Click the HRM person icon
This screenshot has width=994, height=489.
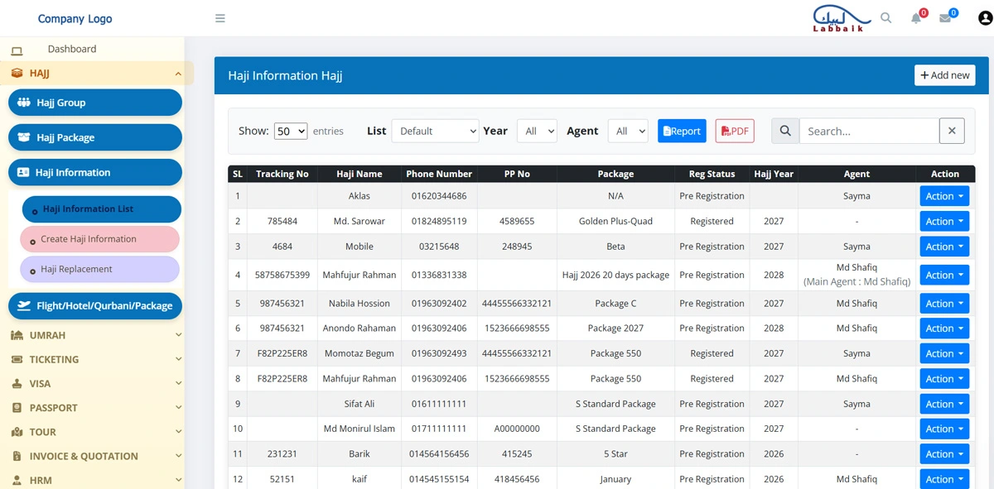17,480
